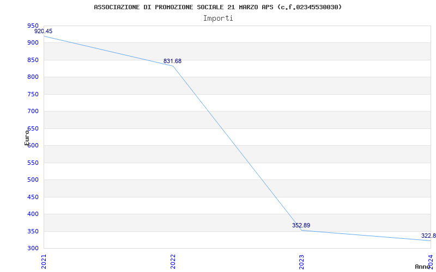Image resolution: width=436 pixels, height=272 pixels.
Task: Select the 2022 x-axis year label
Action: [173, 262]
